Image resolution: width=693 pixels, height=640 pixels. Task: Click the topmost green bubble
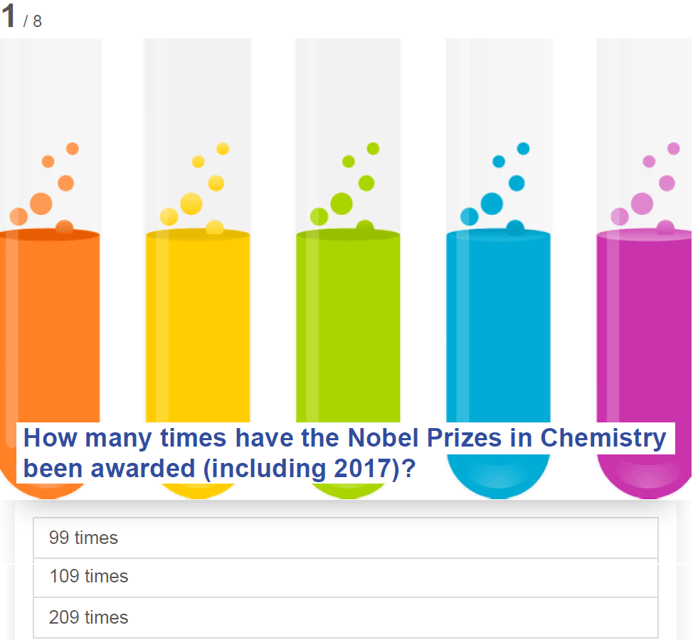click(374, 149)
